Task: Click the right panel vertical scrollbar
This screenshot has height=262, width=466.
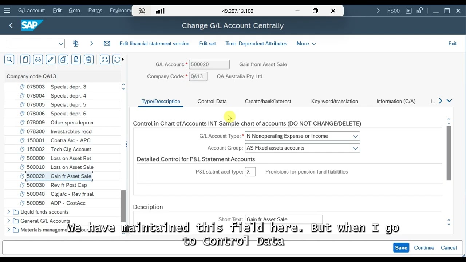Action: (449, 153)
